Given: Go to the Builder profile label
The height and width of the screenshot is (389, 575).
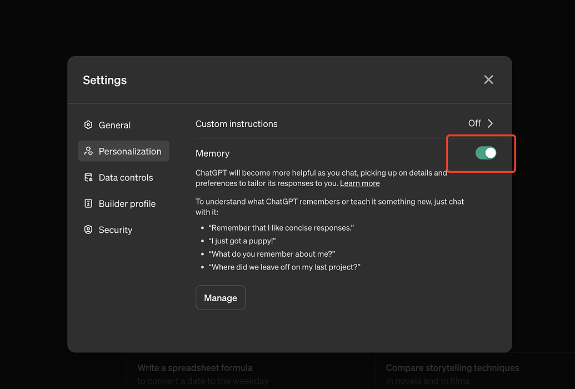Looking at the screenshot, I should point(127,203).
